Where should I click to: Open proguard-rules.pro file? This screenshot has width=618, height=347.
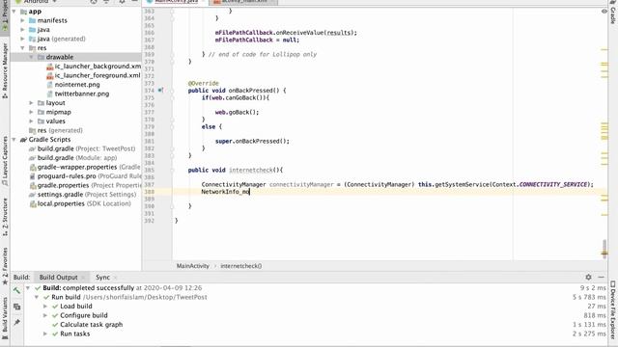[89, 176]
